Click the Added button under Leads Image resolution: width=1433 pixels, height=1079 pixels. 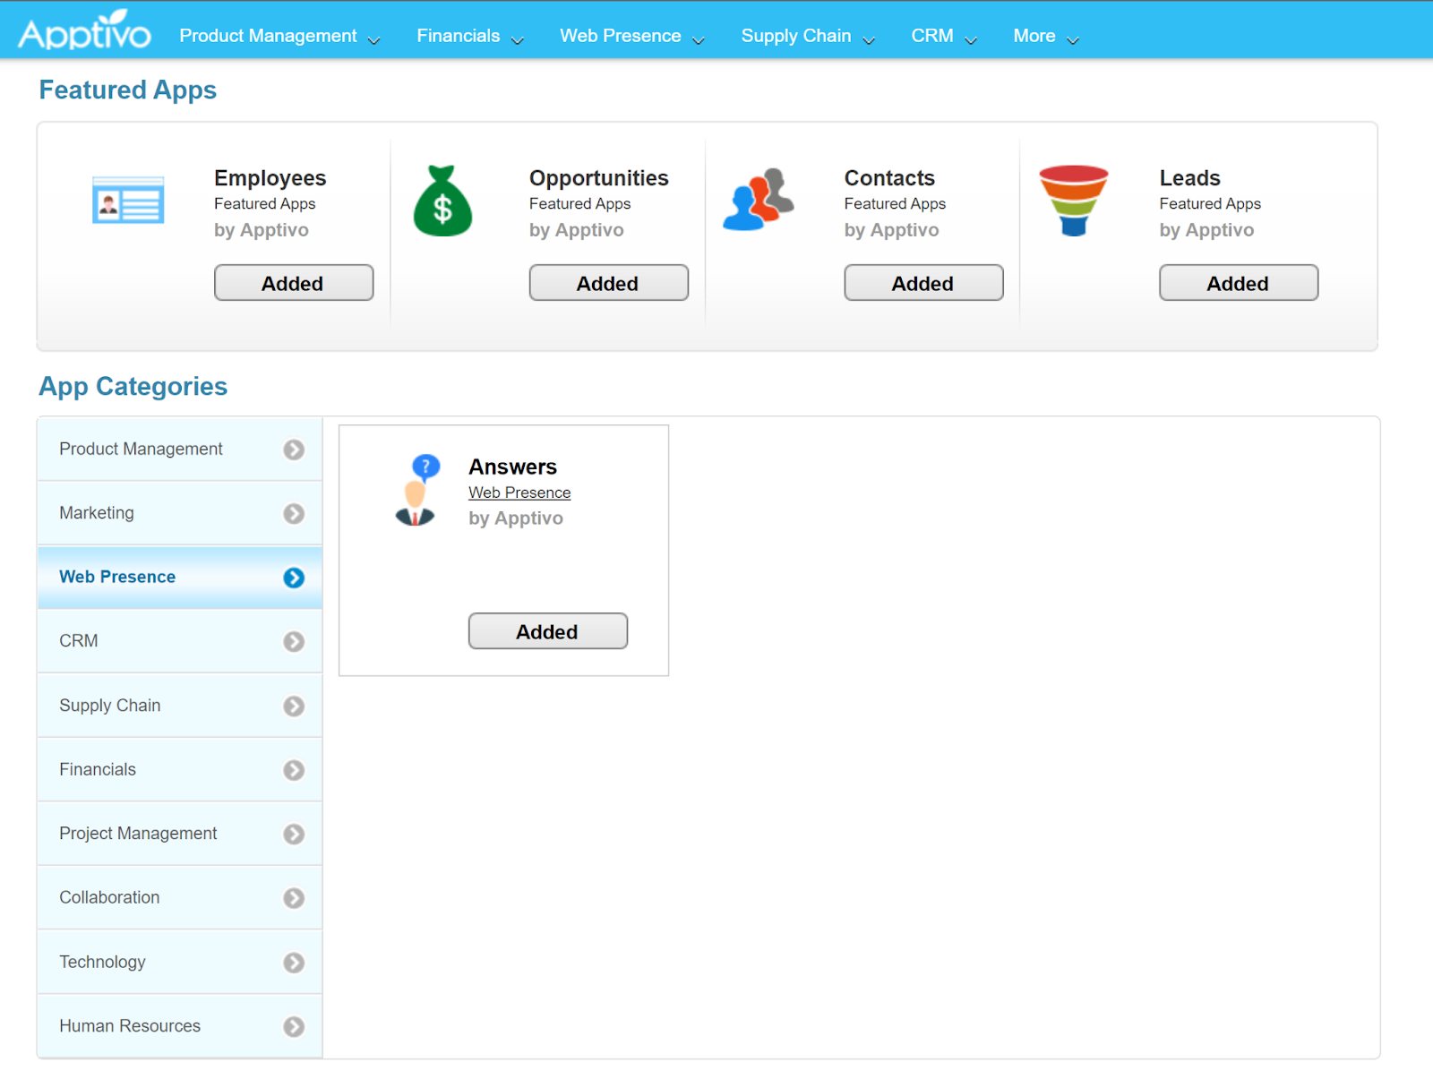pos(1238,283)
